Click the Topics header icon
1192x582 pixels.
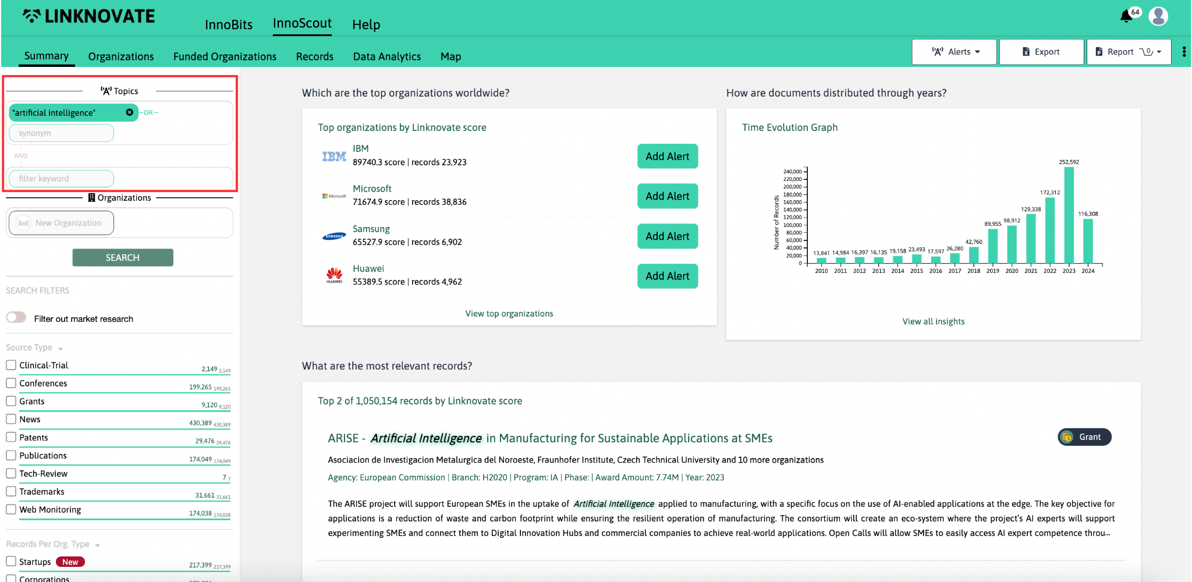(x=106, y=91)
